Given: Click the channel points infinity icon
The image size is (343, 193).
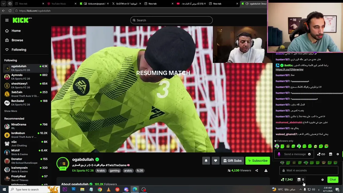Looking at the screenshot, I should [x=321, y=154].
